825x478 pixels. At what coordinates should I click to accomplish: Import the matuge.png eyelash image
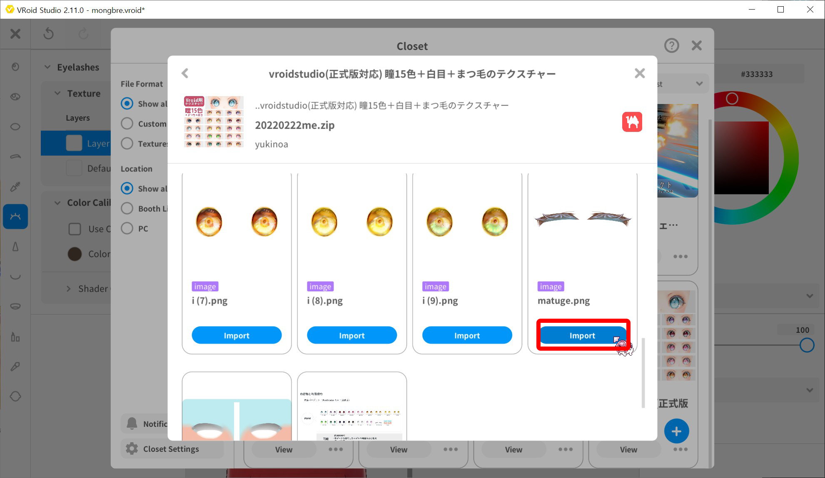[582, 335]
